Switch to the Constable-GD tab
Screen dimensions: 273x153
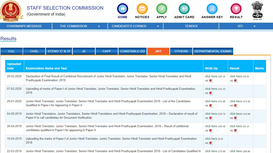click(x=133, y=51)
